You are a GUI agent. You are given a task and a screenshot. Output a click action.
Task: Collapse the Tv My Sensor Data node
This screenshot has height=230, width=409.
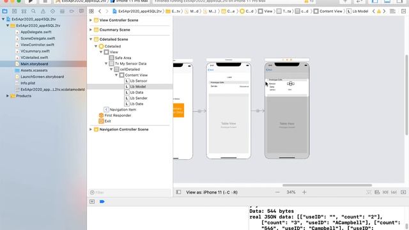click(x=106, y=63)
